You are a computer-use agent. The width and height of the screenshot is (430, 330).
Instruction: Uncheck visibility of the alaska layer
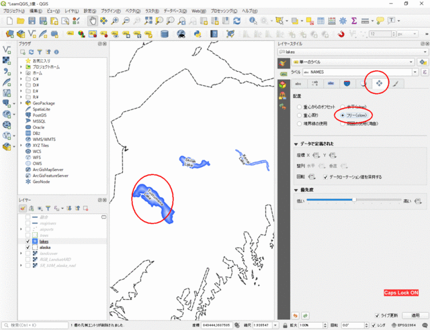tap(28, 248)
